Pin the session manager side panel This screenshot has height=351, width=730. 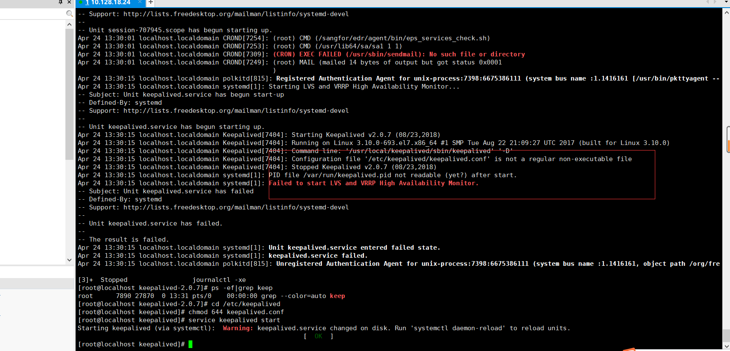tap(60, 2)
